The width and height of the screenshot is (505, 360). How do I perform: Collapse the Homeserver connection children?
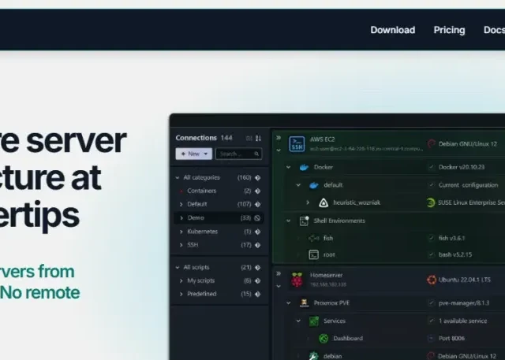coord(279,286)
